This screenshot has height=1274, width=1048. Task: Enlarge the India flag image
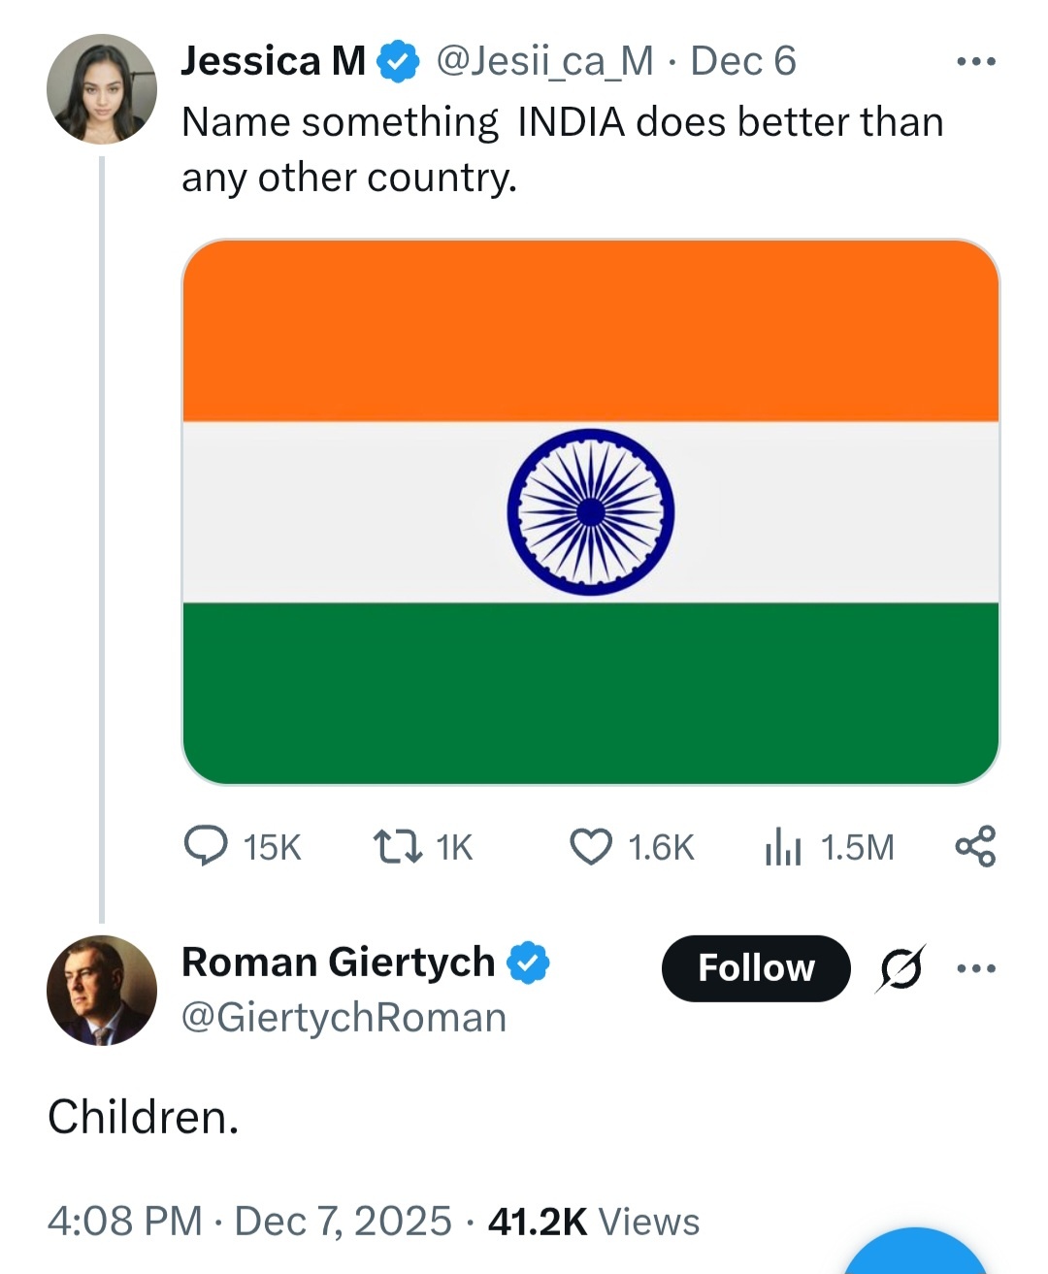click(590, 511)
